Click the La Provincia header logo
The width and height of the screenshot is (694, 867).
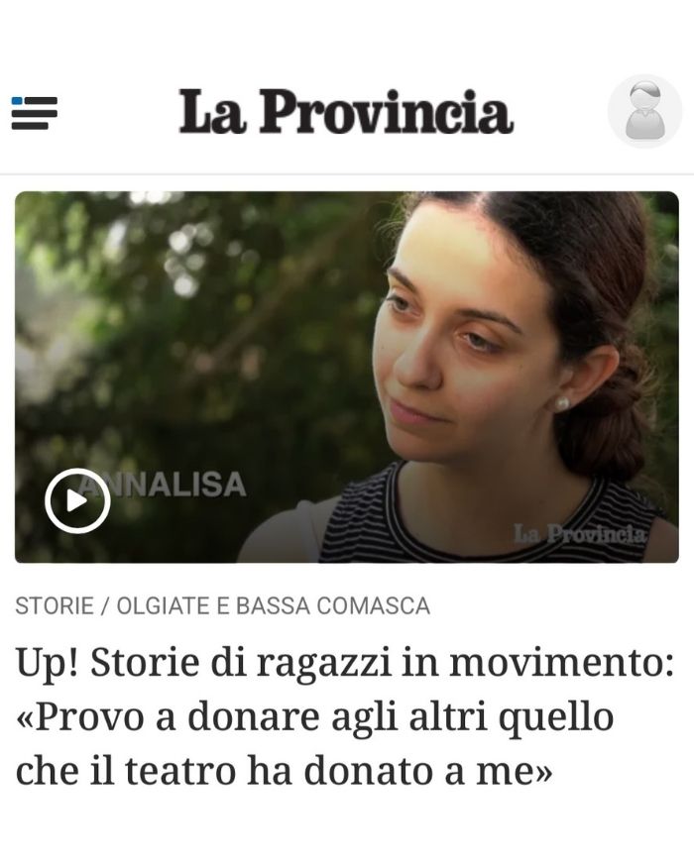[x=346, y=112]
